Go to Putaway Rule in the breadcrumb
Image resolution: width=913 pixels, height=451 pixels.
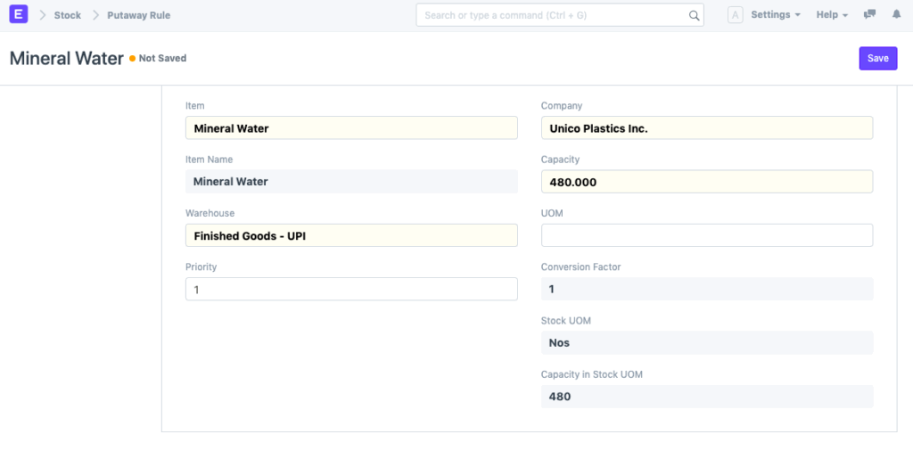point(138,15)
